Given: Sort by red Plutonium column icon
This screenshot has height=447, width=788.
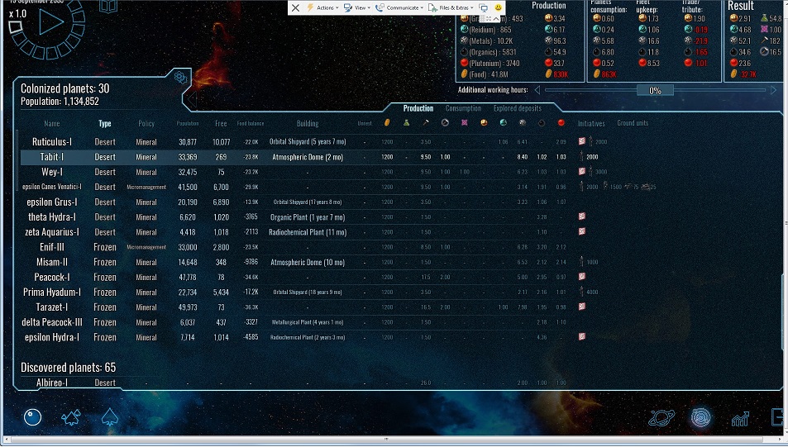Looking at the screenshot, I should pos(561,122).
